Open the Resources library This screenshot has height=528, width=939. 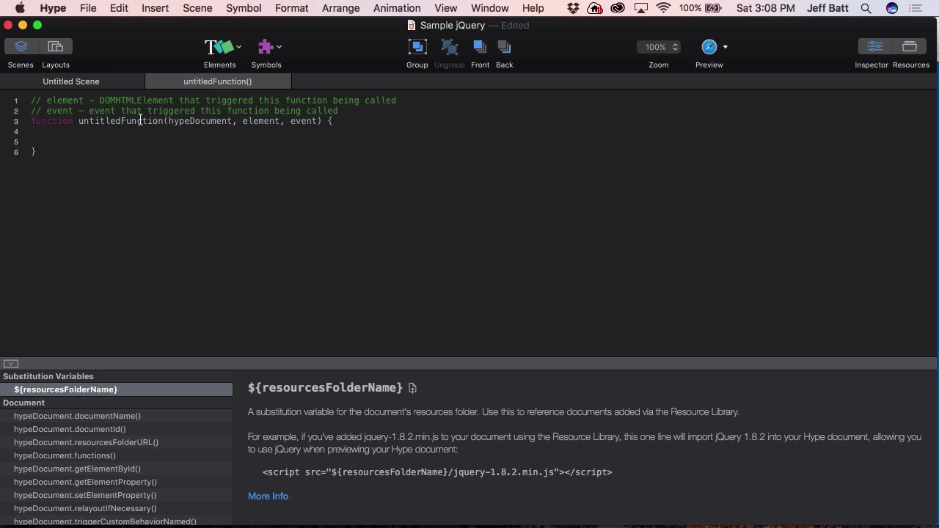click(x=910, y=47)
